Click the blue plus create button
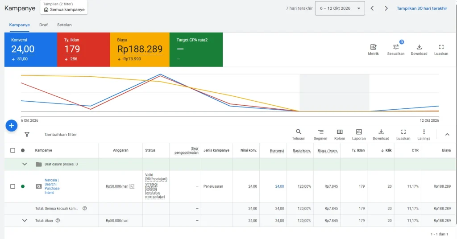Screen dimensions: 457x239 pyautogui.click(x=11, y=125)
